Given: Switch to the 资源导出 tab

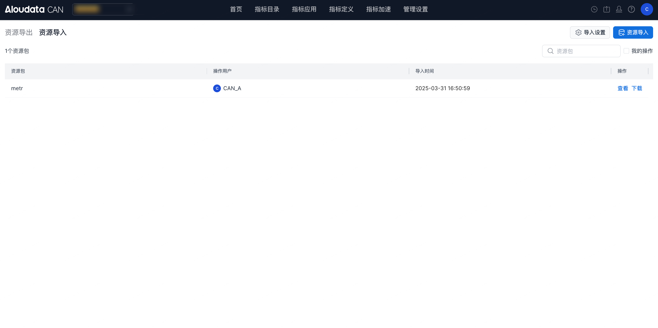Looking at the screenshot, I should tap(19, 32).
